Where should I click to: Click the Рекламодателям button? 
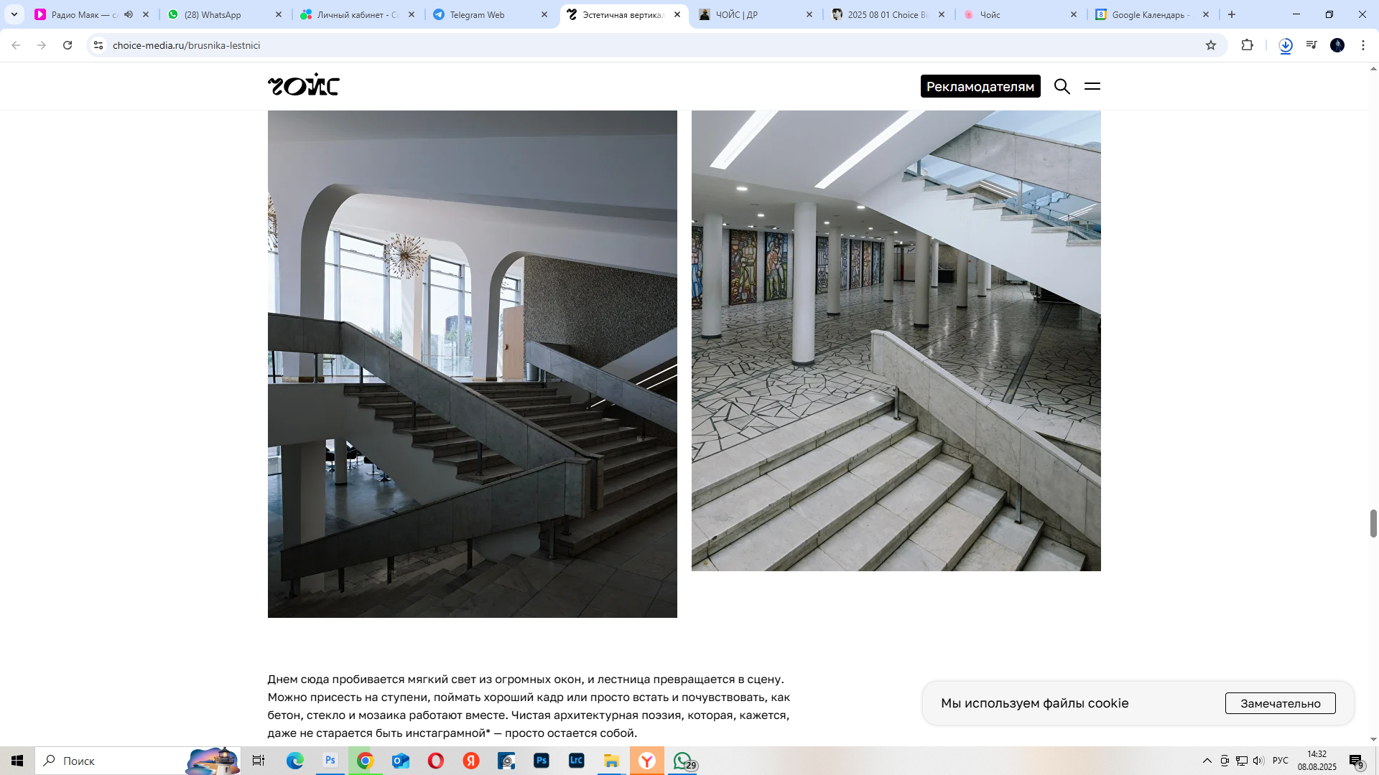pyautogui.click(x=980, y=86)
